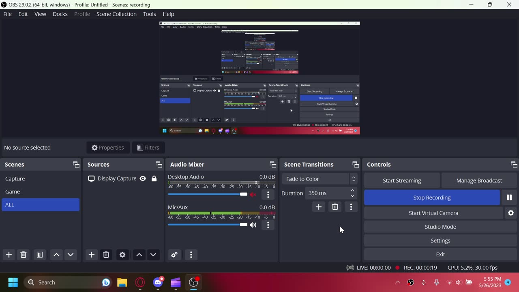Screen dimensions: 519x292
Task: Click Stop Recording button
Action: pyautogui.click(x=432, y=198)
